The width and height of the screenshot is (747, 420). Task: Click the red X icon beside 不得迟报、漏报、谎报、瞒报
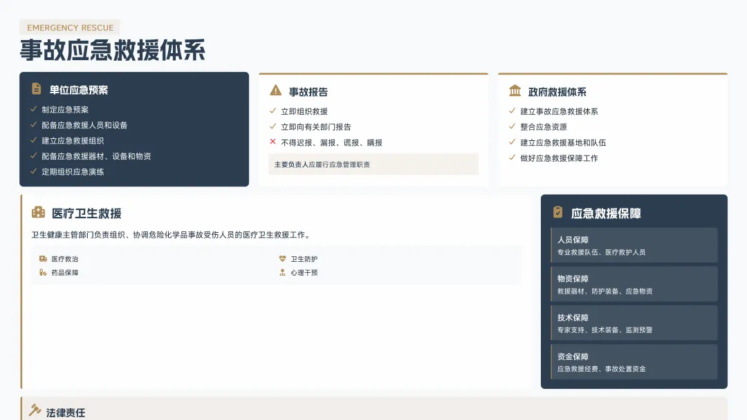273,142
